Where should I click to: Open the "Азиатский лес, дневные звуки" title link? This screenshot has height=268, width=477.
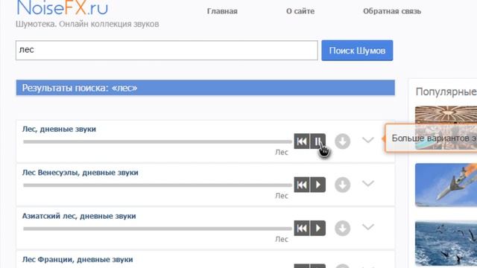(79, 216)
